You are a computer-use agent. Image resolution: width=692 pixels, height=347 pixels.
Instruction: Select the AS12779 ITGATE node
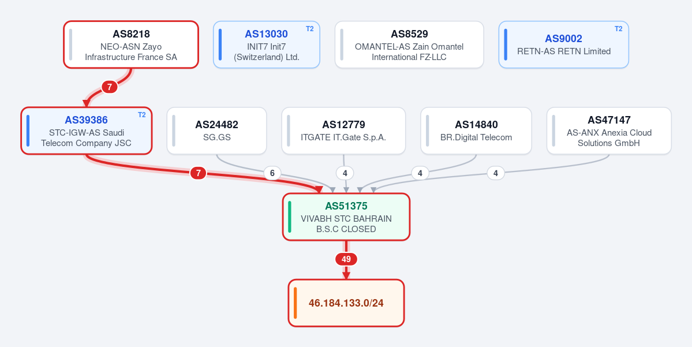(343, 130)
